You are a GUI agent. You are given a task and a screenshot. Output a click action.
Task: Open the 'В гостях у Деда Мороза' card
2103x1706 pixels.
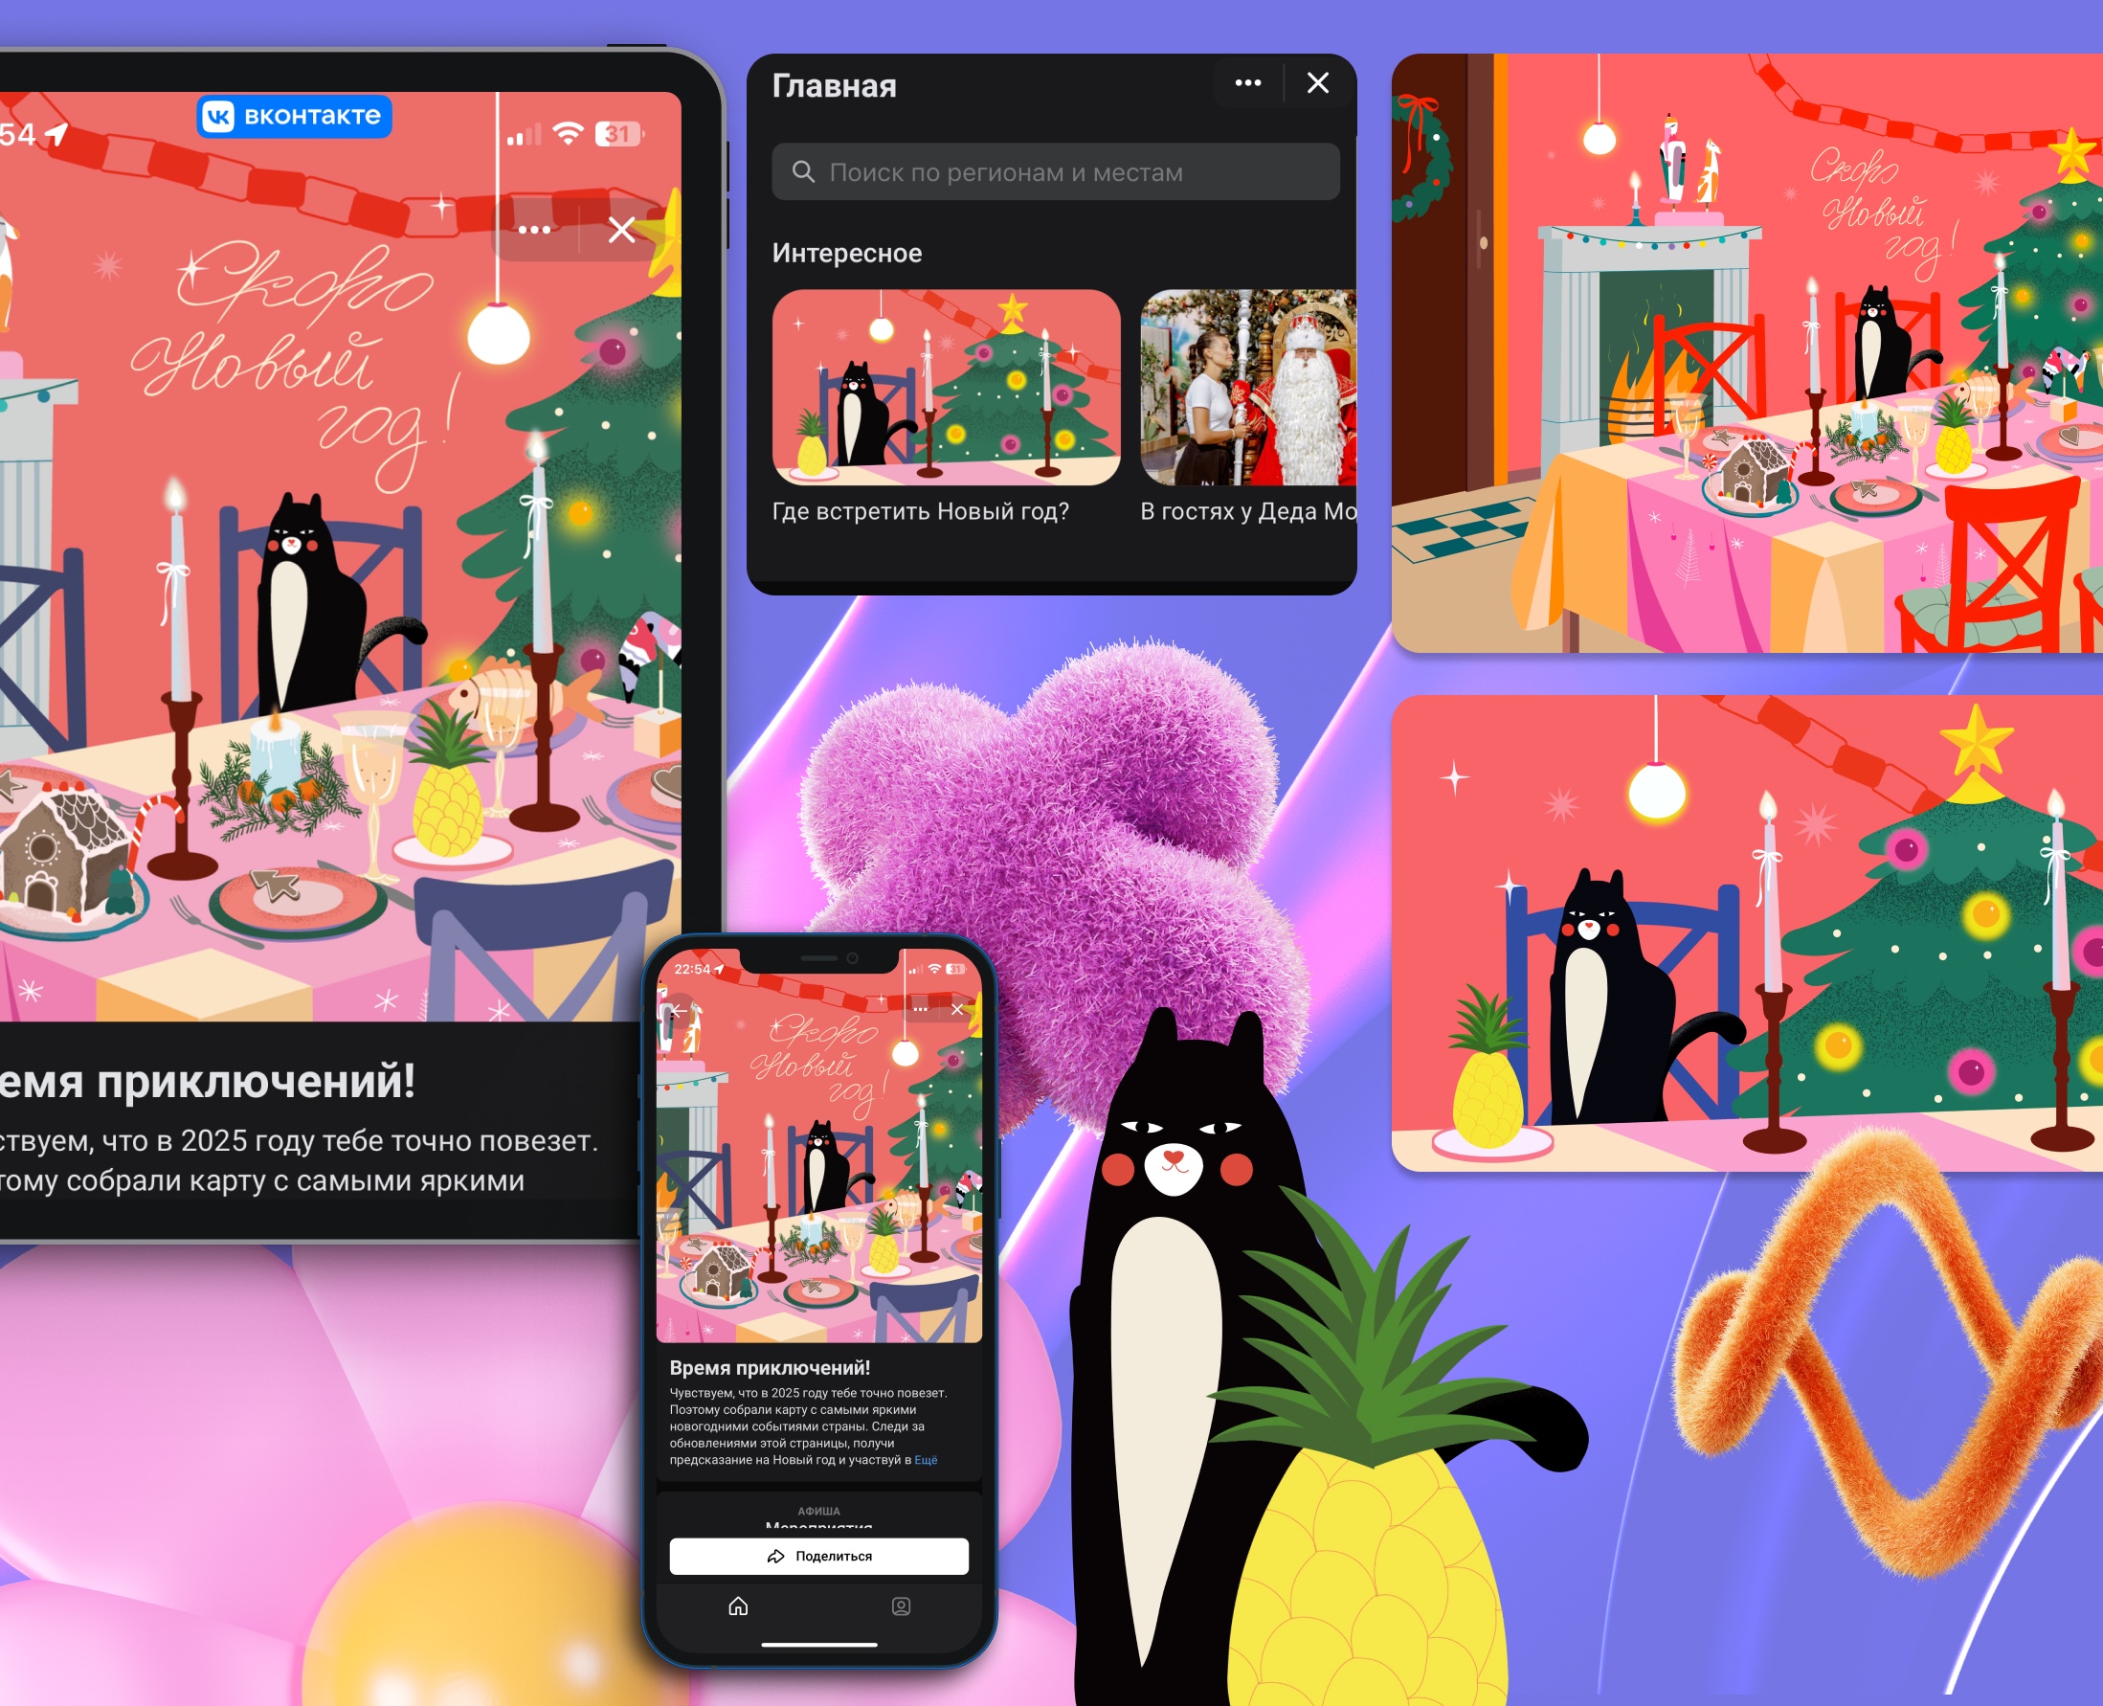click(1247, 387)
